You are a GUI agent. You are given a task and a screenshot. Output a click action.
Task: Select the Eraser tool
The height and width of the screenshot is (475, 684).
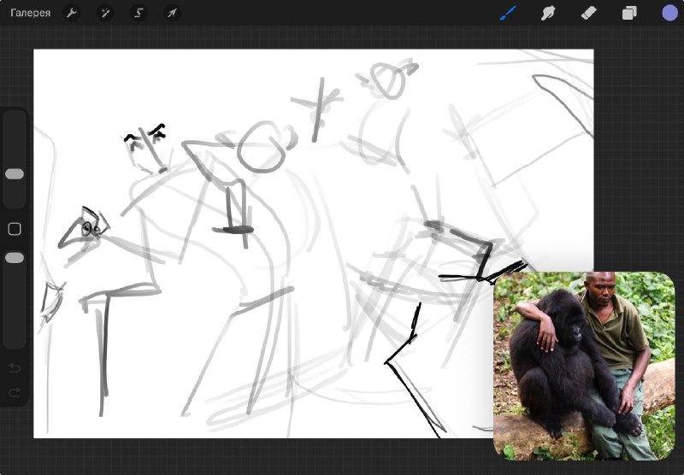click(588, 13)
